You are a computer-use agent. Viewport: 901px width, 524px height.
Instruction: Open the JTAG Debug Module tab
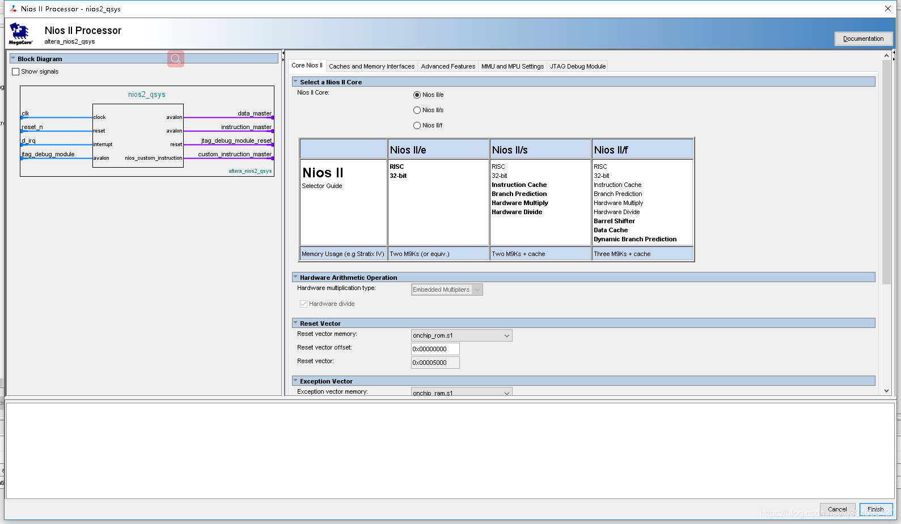578,66
